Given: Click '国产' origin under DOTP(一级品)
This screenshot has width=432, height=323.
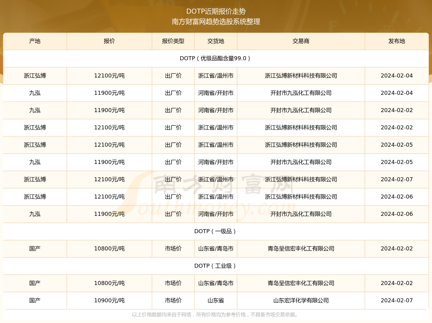Looking at the screenshot, I should click(x=35, y=249).
